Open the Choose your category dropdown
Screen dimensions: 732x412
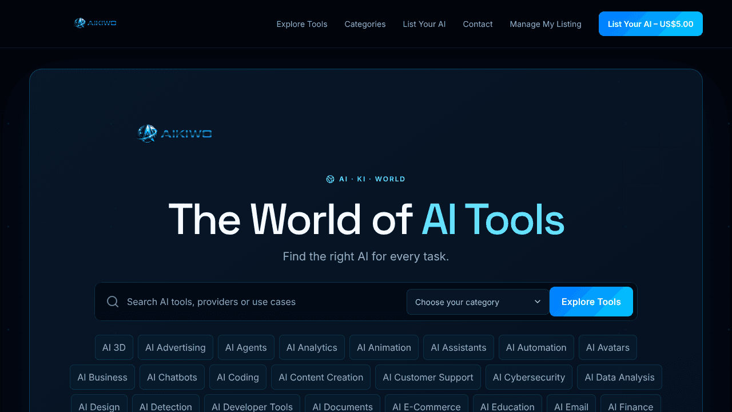point(478,302)
